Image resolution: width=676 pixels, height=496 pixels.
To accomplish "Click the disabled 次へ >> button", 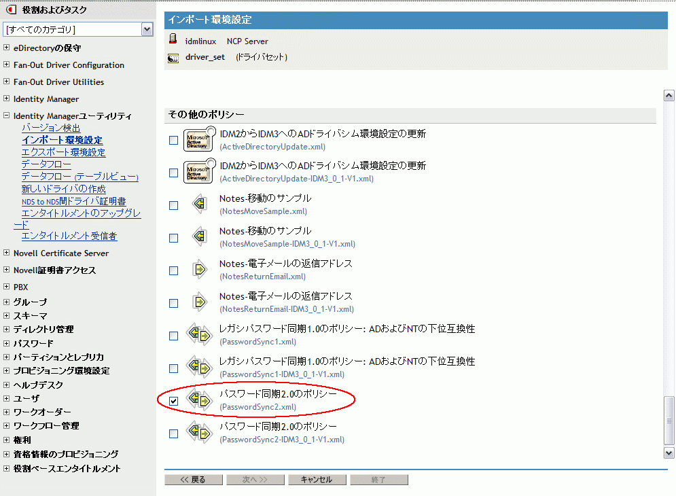I will (x=255, y=480).
